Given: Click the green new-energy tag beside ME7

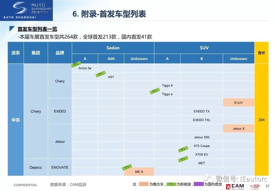Looking at the screenshot, I should pyautogui.click(x=183, y=159).
